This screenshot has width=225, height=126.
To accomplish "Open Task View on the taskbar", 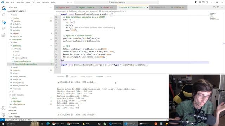I will [42, 124].
